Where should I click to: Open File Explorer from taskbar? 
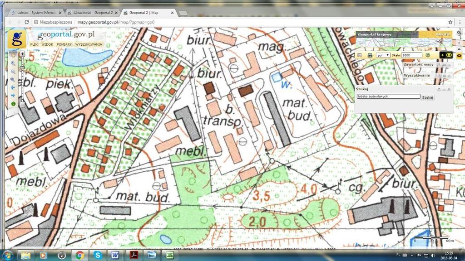[x=25, y=255]
